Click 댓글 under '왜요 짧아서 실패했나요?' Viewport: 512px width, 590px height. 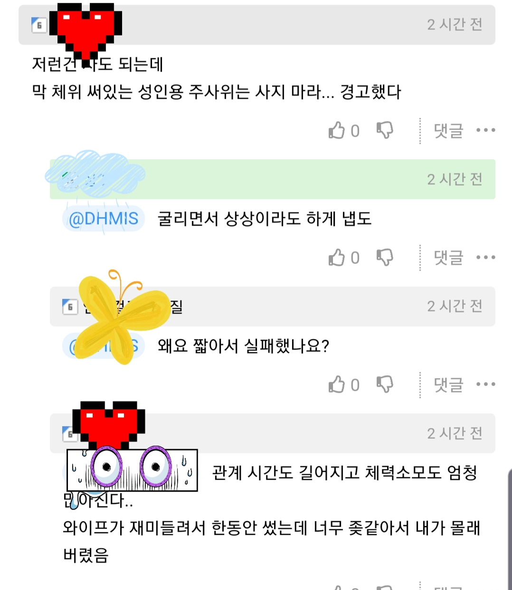point(448,384)
